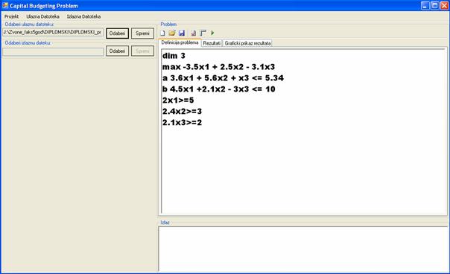This screenshot has height=274, width=450.
Task: Click the input file path field
Action: coord(53,33)
